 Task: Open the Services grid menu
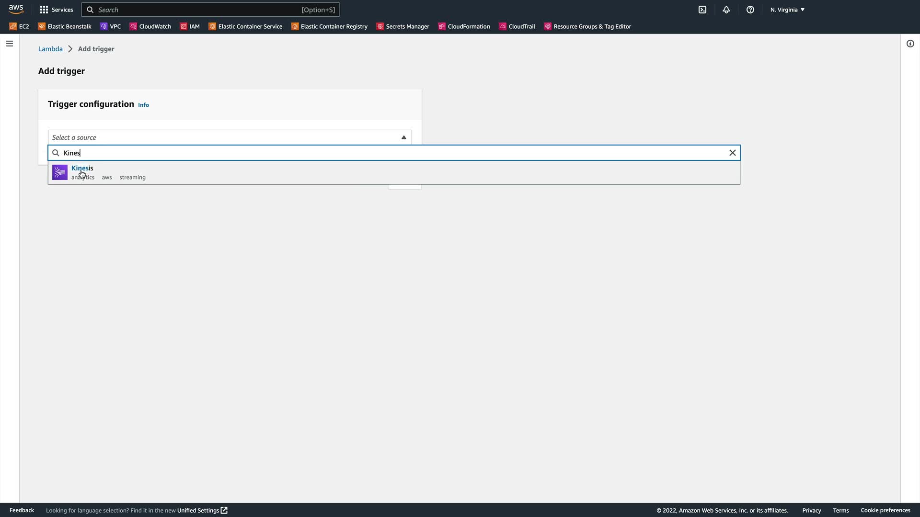pos(56,10)
